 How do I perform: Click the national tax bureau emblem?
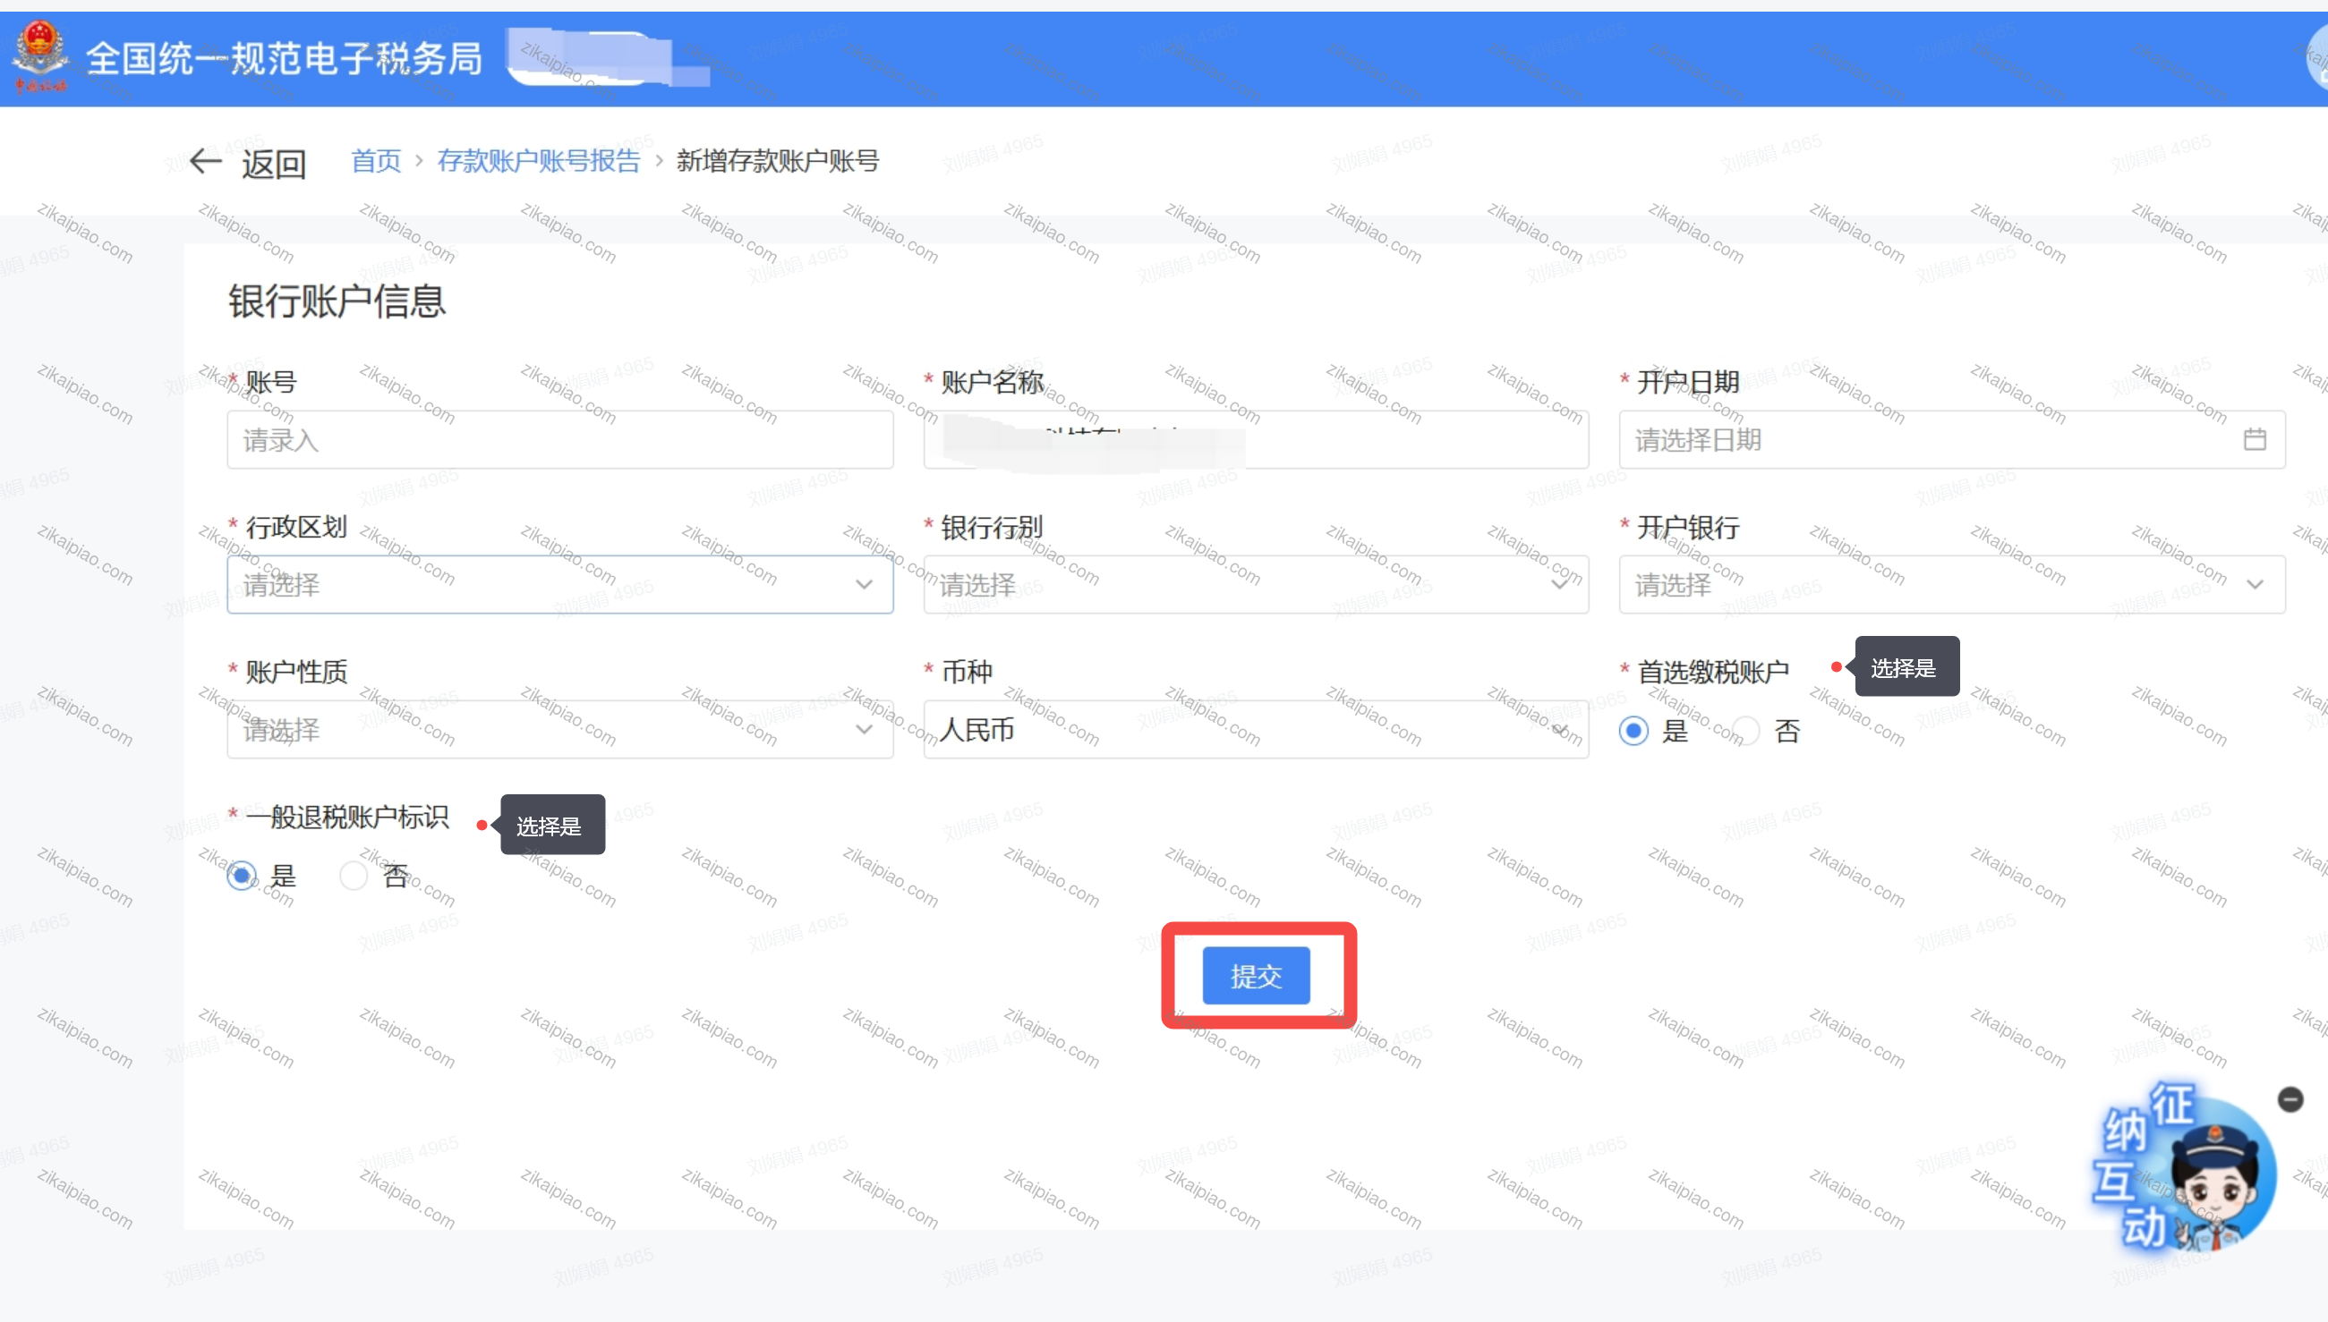click(x=40, y=56)
